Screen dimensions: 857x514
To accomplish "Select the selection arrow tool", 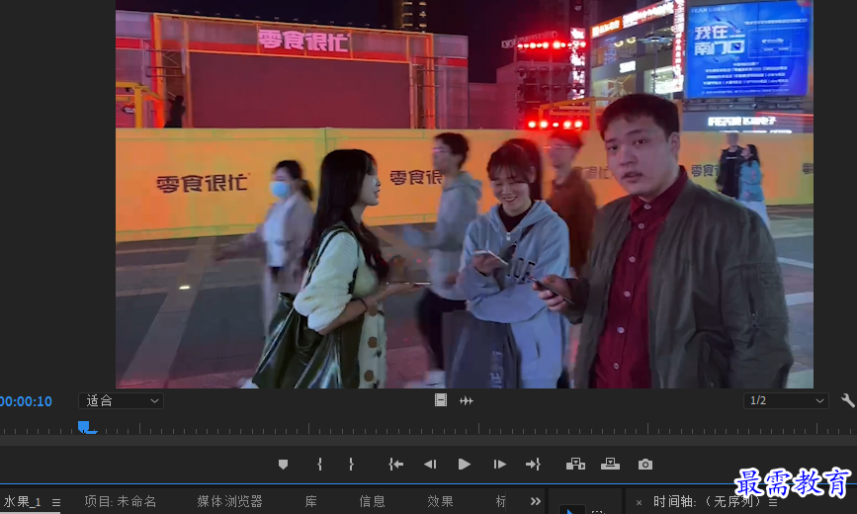I will (x=570, y=511).
